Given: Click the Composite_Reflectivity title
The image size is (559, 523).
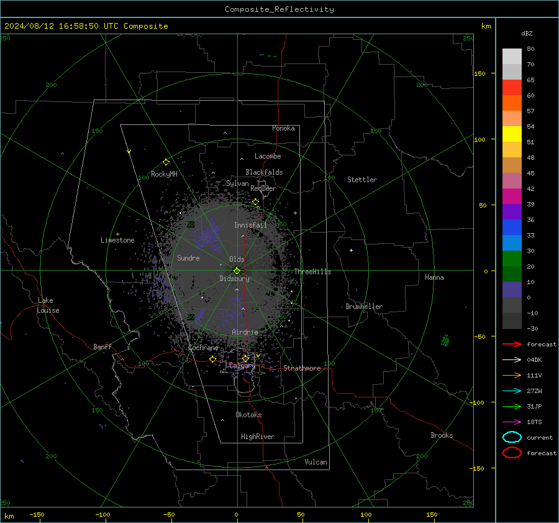Looking at the screenshot, I should point(279,9).
